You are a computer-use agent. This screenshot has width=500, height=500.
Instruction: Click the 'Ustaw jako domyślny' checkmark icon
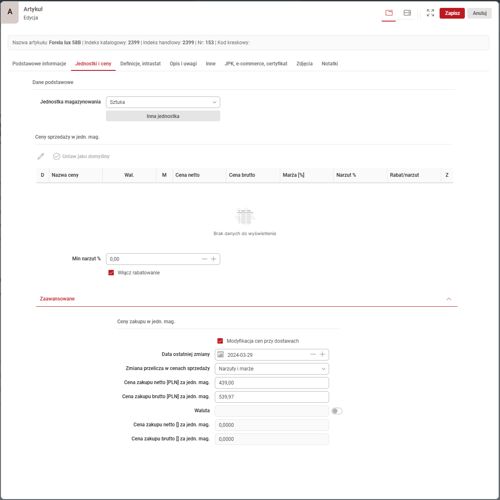click(x=57, y=156)
